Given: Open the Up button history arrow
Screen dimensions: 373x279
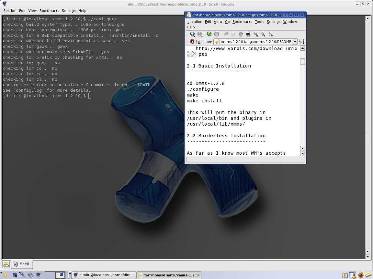Looking at the screenshot, I should click(194, 36).
